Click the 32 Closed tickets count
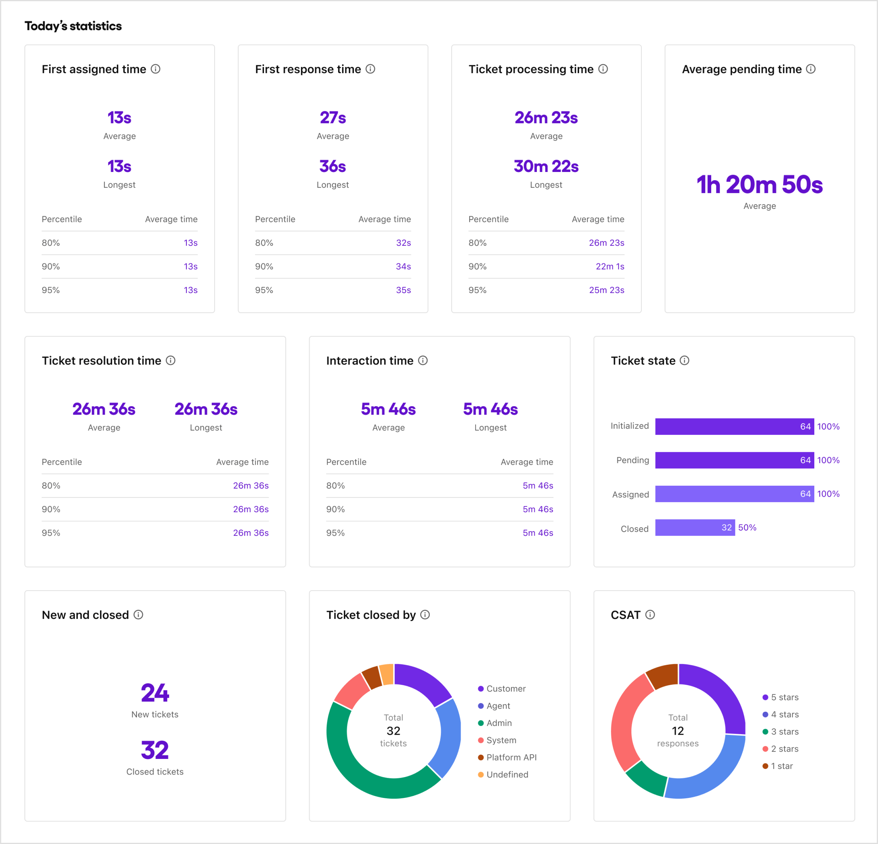 click(155, 750)
